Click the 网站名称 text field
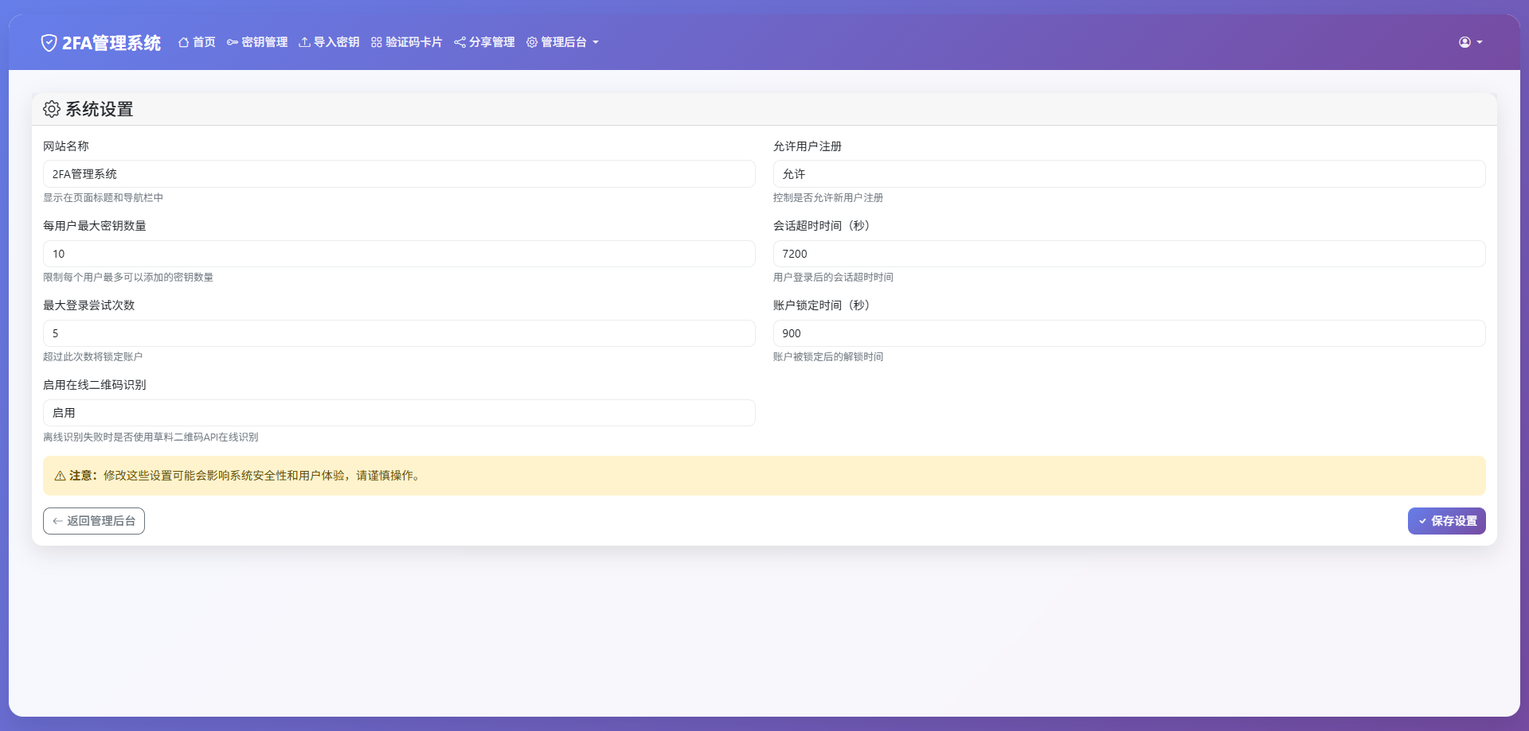The width and height of the screenshot is (1529, 731). [x=399, y=173]
